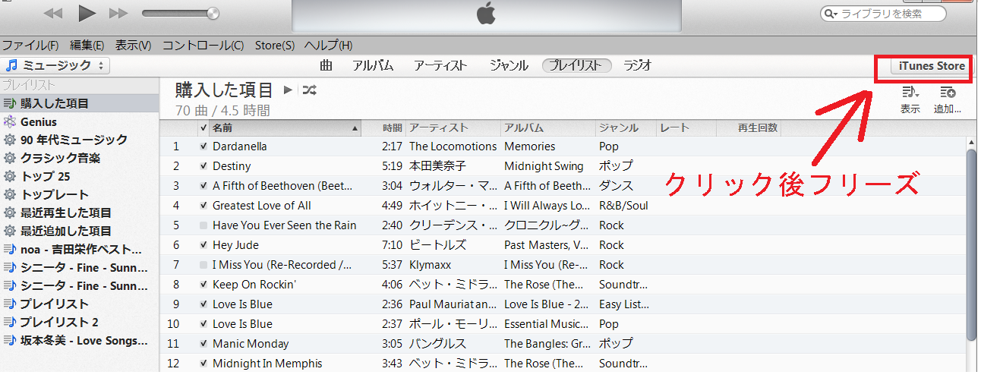Shuffle the 購入した項目 playlist
Viewport: 981px width, 378px height.
[309, 90]
